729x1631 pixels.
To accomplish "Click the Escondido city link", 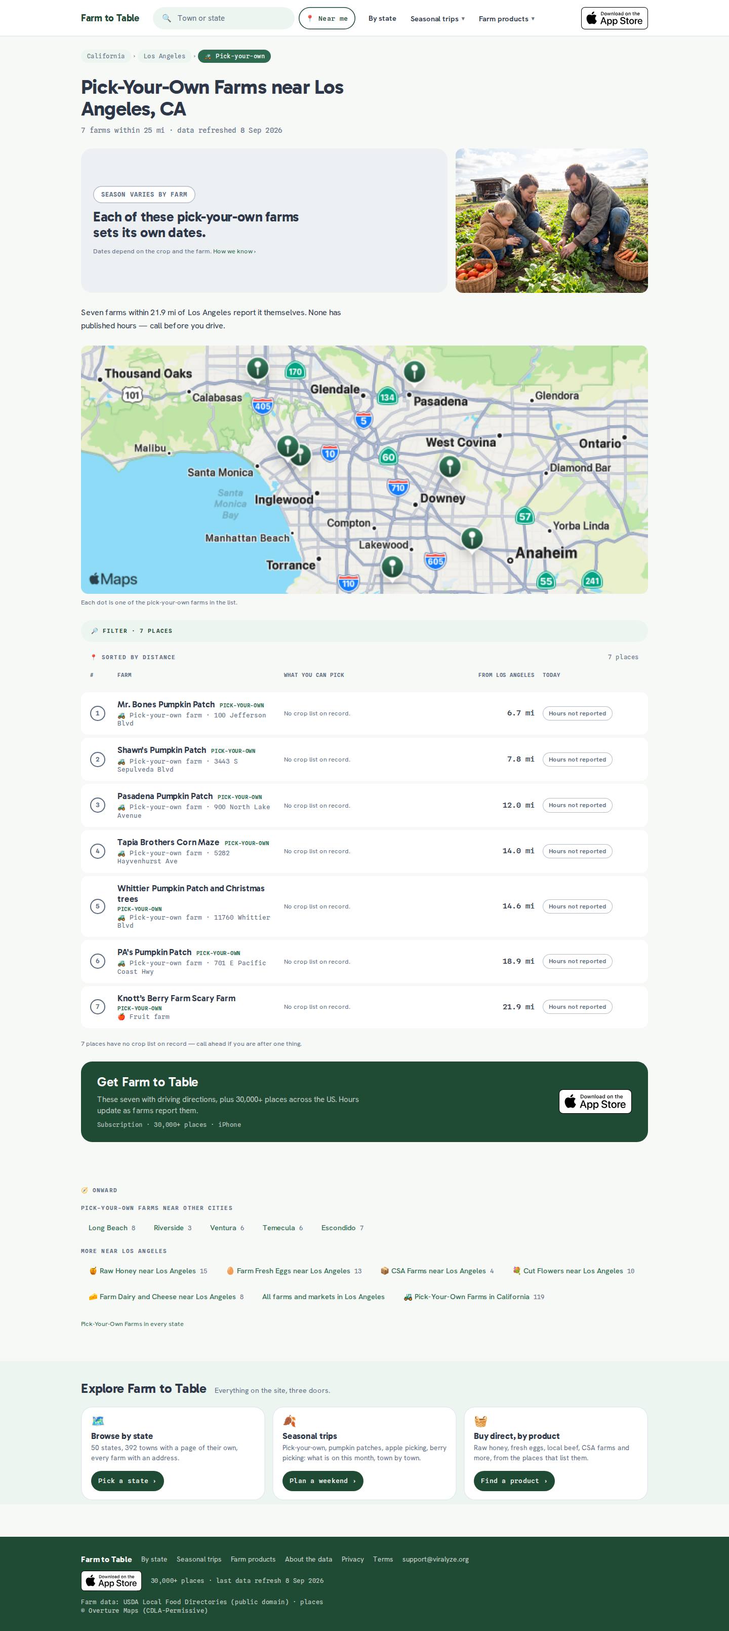I will 342,1228.
